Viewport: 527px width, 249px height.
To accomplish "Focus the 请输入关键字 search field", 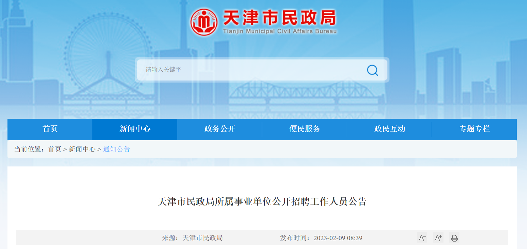I will pyautogui.click(x=251, y=70).
